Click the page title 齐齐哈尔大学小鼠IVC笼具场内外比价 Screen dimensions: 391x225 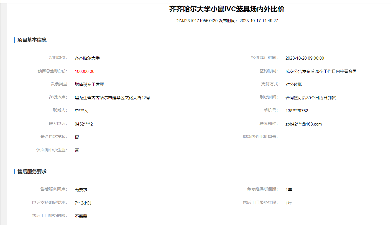(227, 9)
